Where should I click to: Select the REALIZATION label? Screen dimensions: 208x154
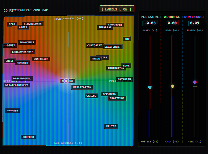[82, 87]
